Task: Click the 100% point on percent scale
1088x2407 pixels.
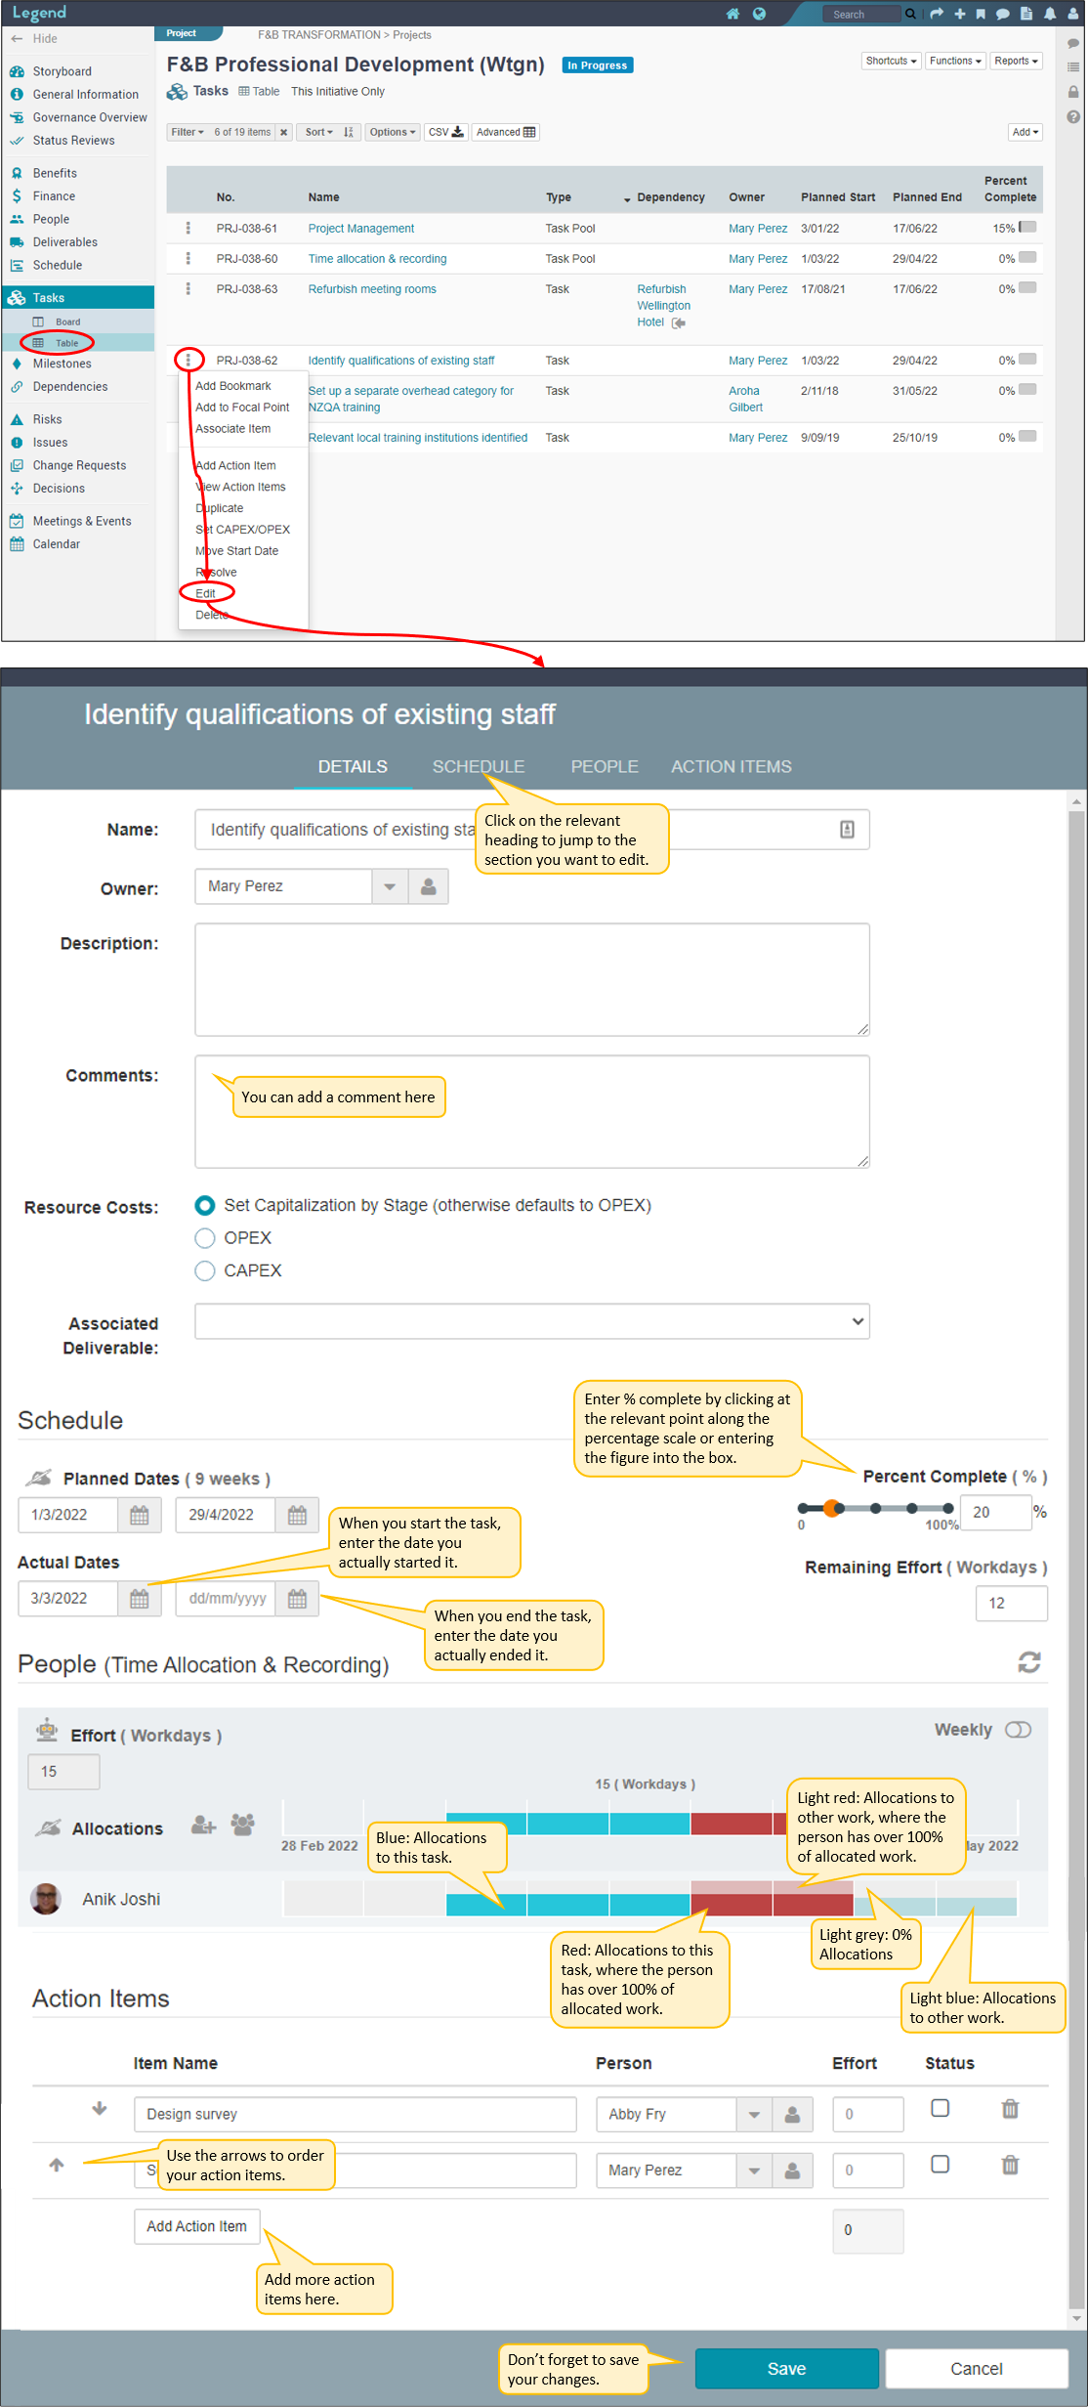Action: click(x=948, y=1508)
